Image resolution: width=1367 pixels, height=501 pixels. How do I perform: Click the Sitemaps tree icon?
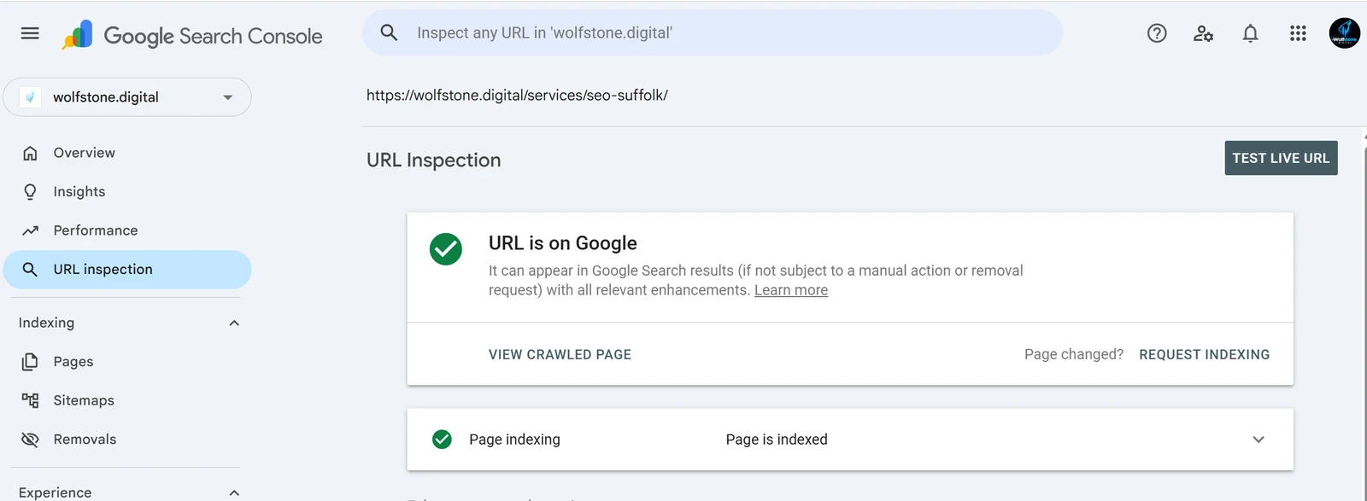pos(30,400)
